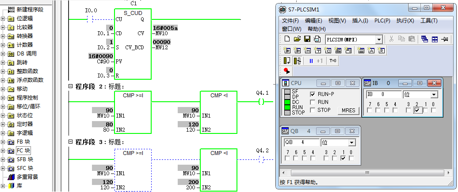This screenshot has width=458, height=192.
Task: Click the Print icon in PLCSIM toolbar
Action: [317, 39]
